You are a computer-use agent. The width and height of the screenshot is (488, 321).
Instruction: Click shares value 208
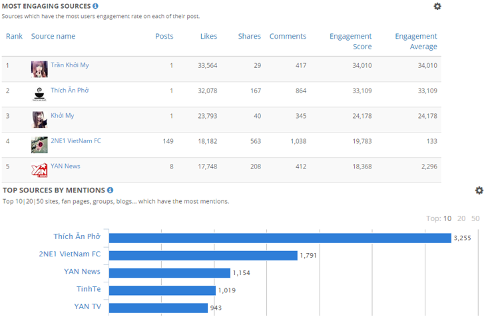point(256,166)
